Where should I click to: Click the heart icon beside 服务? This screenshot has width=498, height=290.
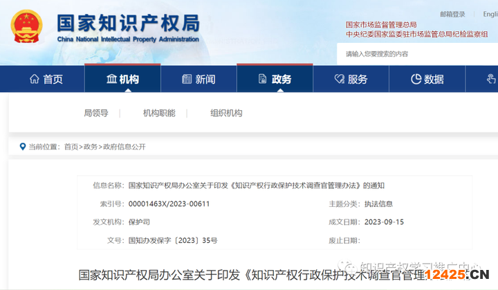(339, 80)
